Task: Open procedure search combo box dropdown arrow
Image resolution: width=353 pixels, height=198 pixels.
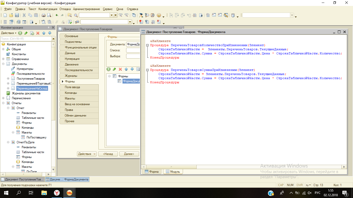Action: click(x=130, y=22)
